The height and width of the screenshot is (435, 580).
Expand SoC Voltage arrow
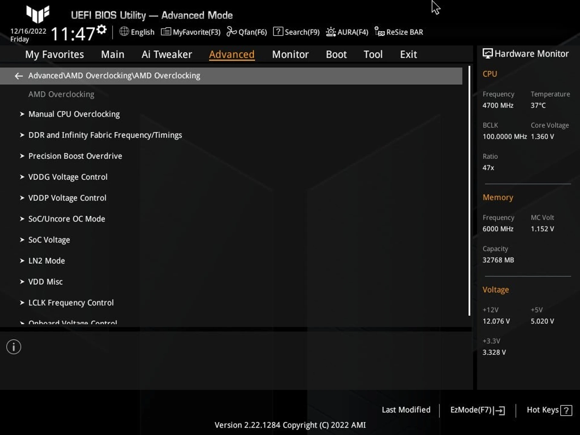tap(22, 240)
